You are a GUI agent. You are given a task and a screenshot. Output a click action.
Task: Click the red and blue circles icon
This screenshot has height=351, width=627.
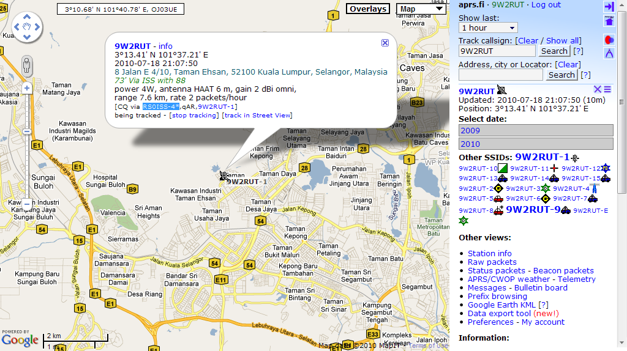click(x=609, y=40)
